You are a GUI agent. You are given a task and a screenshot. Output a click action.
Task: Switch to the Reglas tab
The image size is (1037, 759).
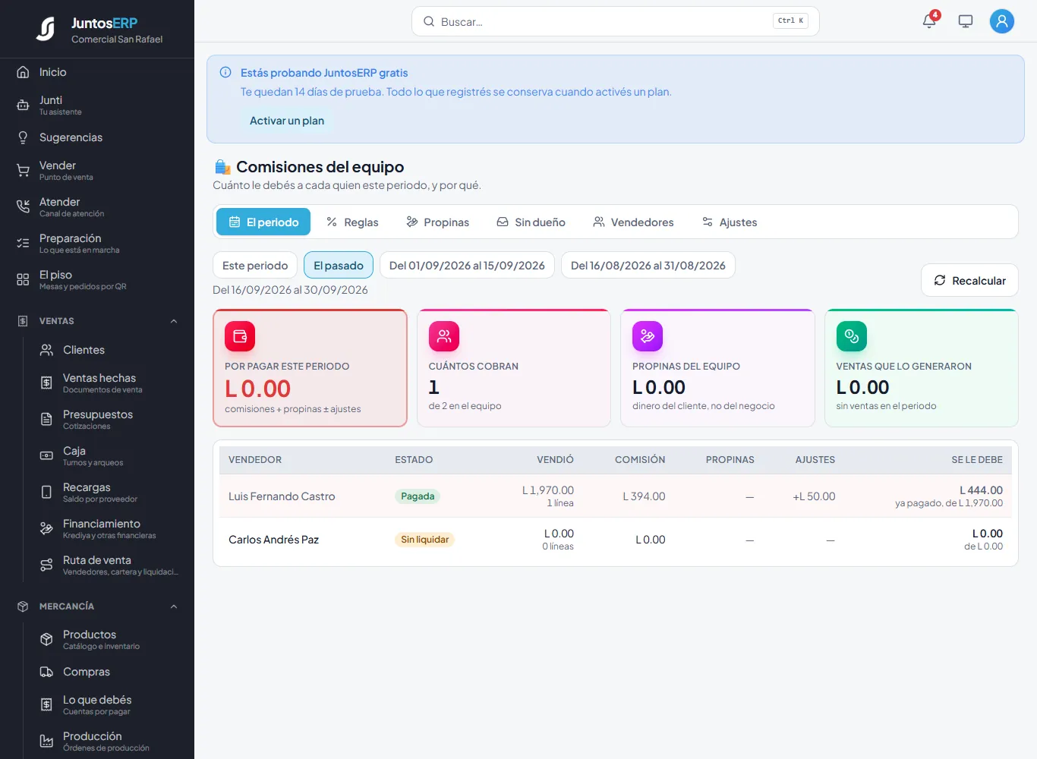pyautogui.click(x=352, y=222)
